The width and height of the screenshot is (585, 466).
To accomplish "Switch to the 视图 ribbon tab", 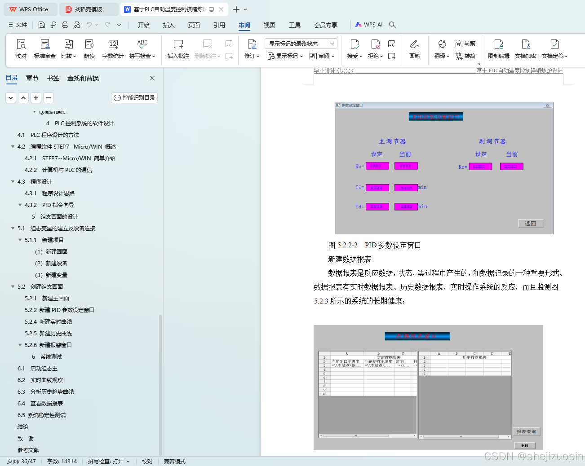I will 270,25.
